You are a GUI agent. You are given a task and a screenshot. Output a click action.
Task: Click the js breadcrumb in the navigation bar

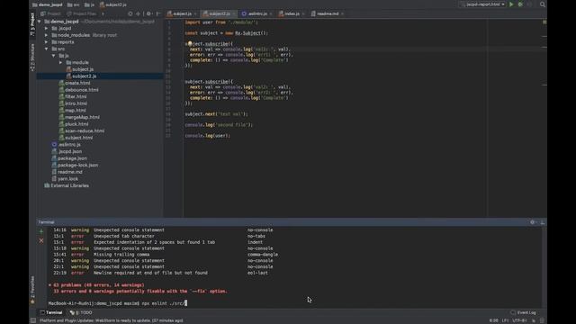pos(89,4)
